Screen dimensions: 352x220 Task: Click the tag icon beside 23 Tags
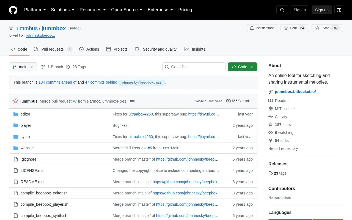click(x=68, y=67)
